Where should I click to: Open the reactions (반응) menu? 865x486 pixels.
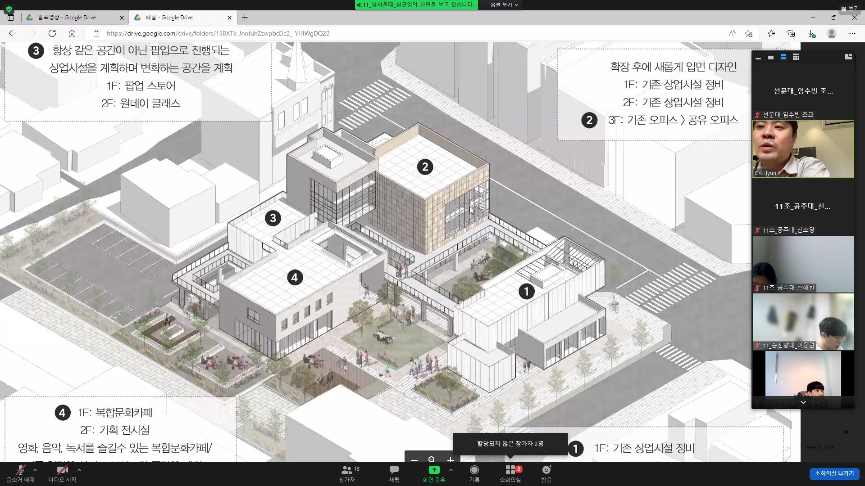pyautogui.click(x=546, y=473)
